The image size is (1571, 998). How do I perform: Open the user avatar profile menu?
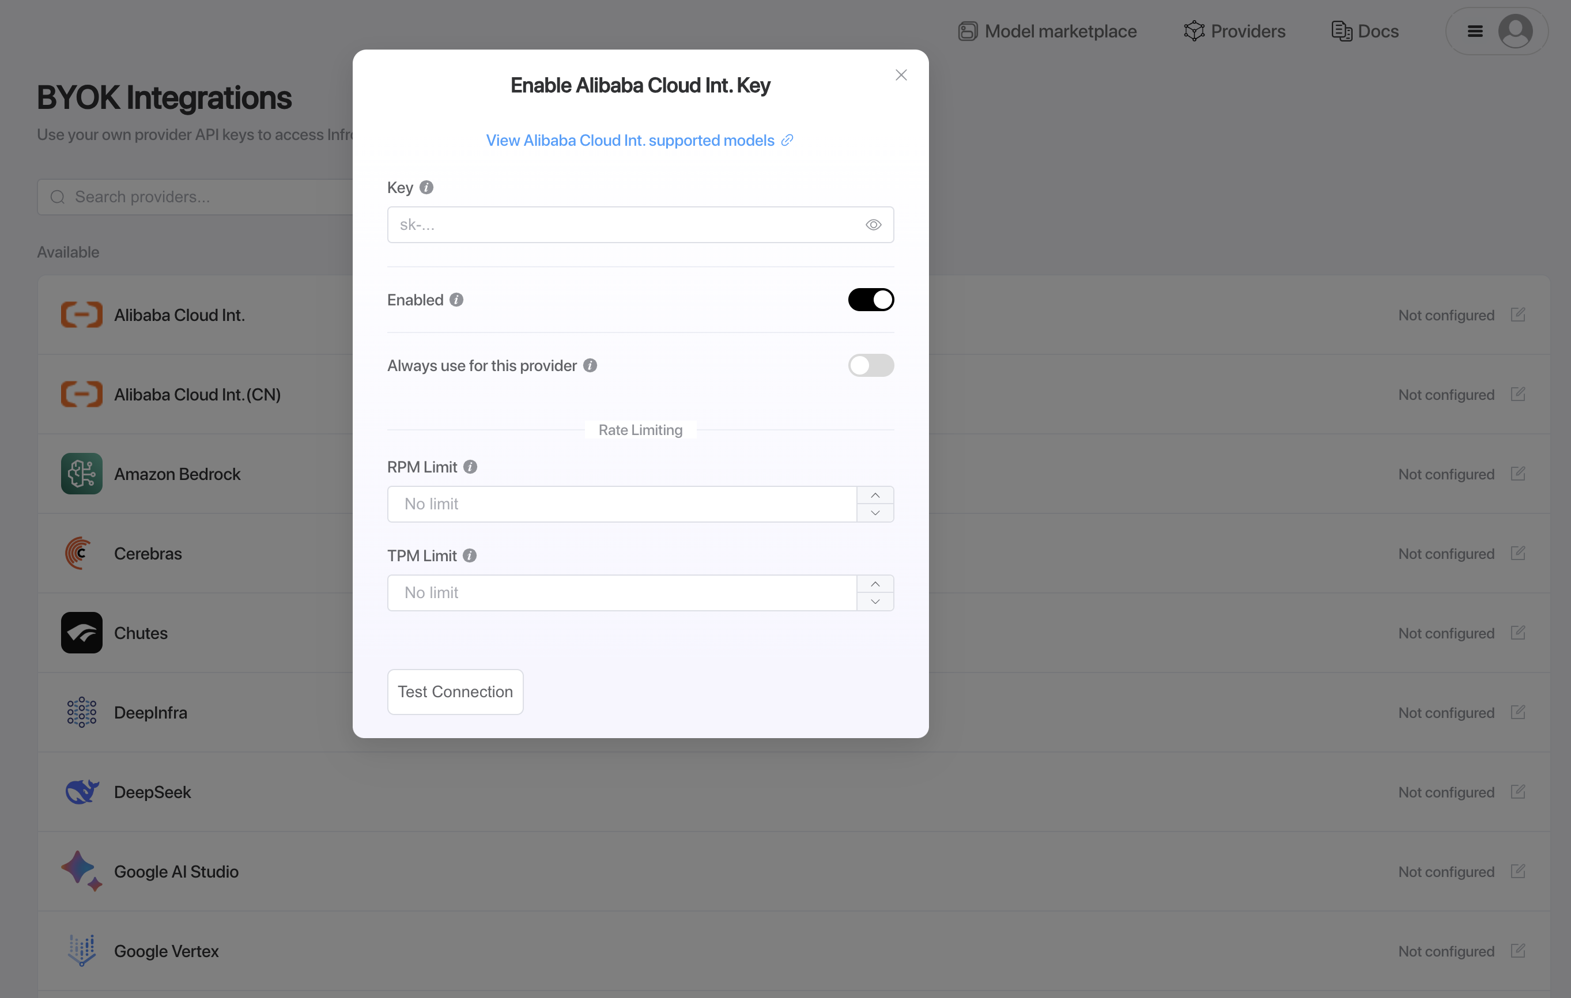point(1515,31)
